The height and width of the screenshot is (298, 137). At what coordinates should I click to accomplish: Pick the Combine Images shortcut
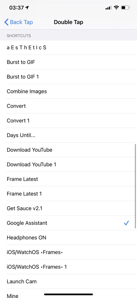68,91
